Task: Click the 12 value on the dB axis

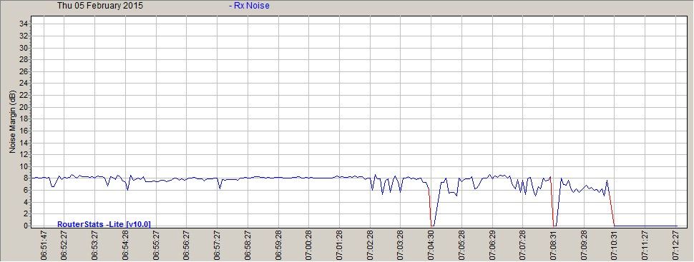Action: pos(24,155)
